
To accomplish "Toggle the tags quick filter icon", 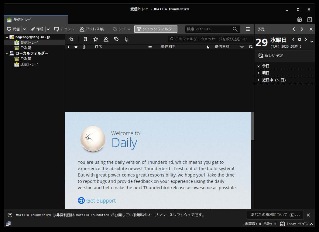I will tap(116, 39).
